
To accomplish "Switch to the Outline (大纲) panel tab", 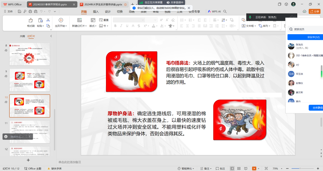I will point(22,36).
